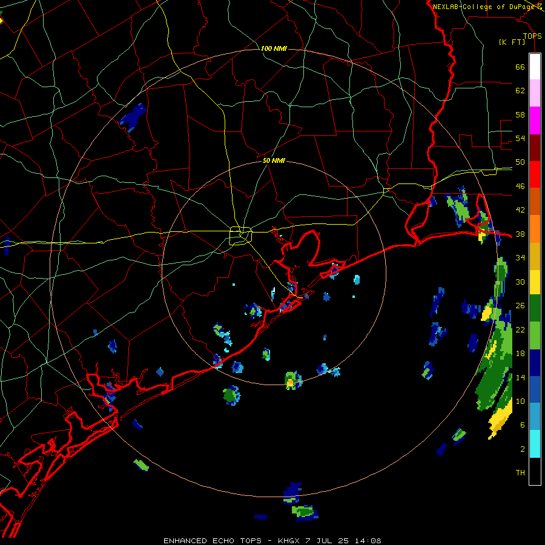545x545 pixels.
Task: Select the bright red legend swatch
Action: click(535, 174)
